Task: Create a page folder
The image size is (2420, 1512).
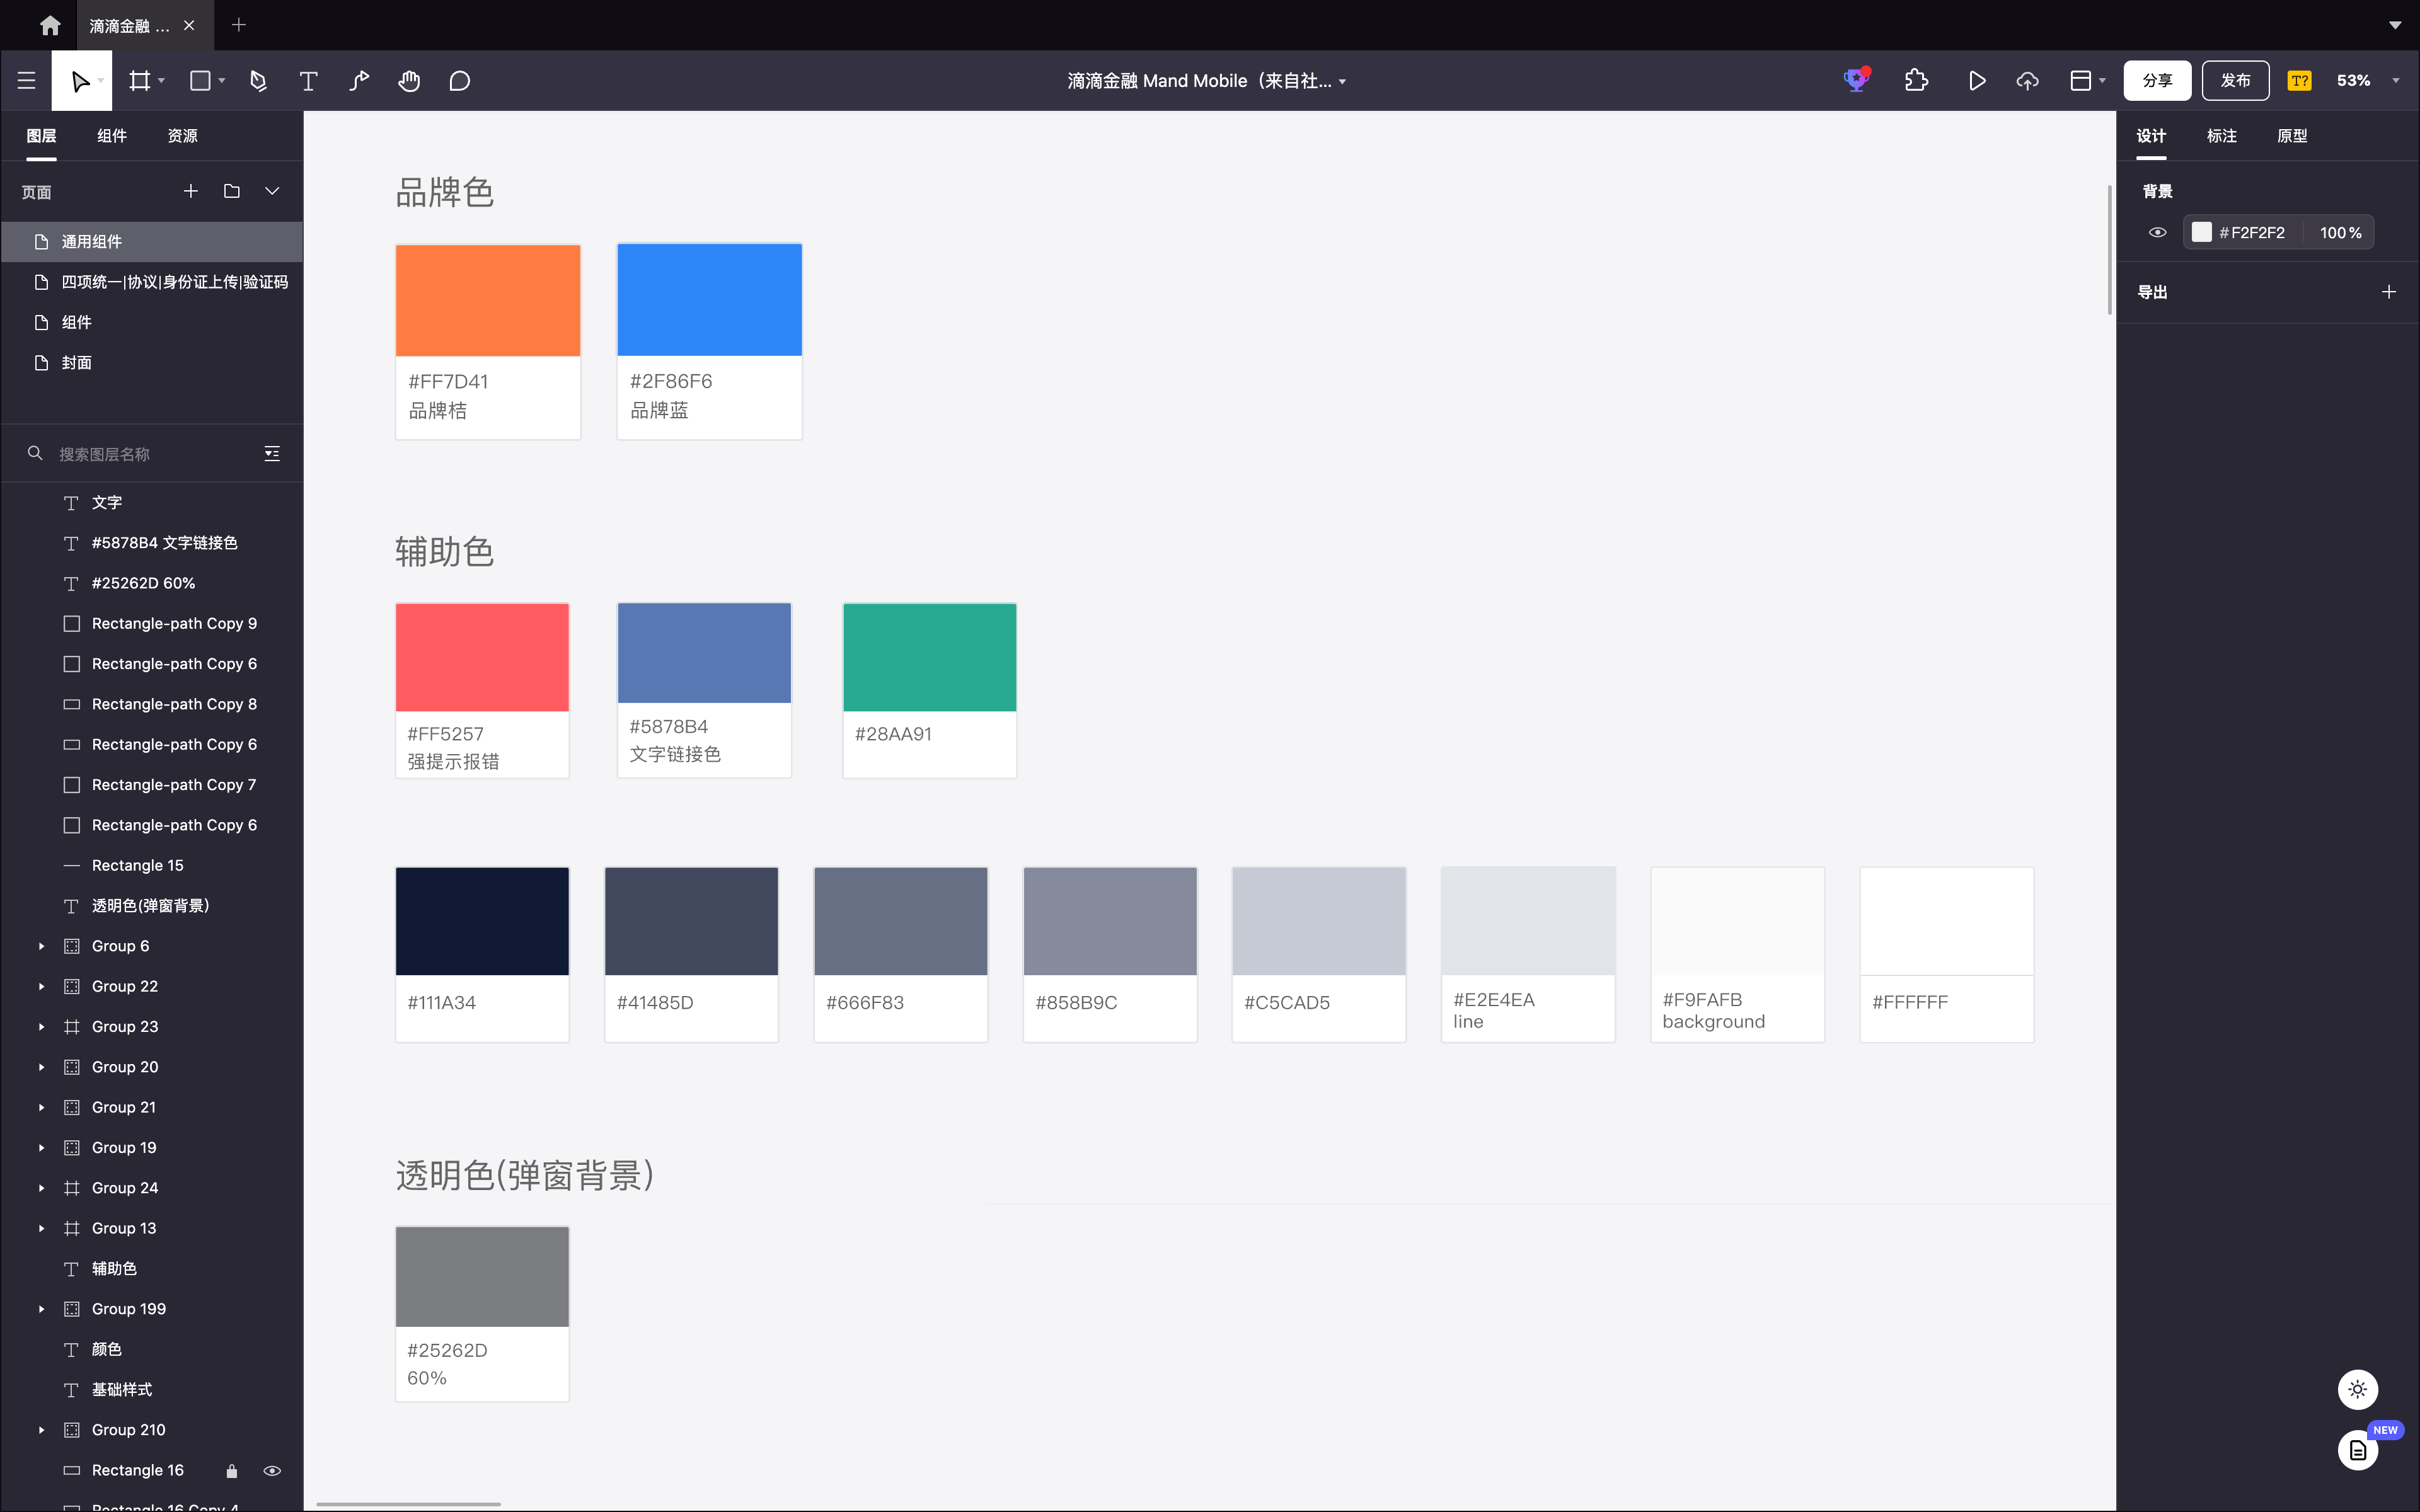Action: (232, 191)
